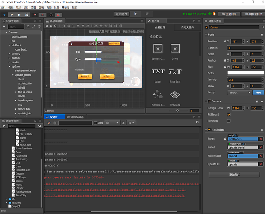Collapse the update_panel node in hierarchy
This screenshot has width=265, height=214.
click(x=12, y=75)
